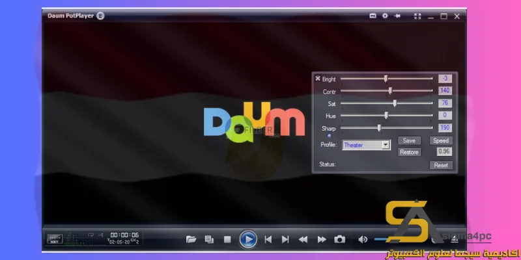Click the small blue dot under Sharp
The height and width of the screenshot is (260, 521).
(330, 135)
